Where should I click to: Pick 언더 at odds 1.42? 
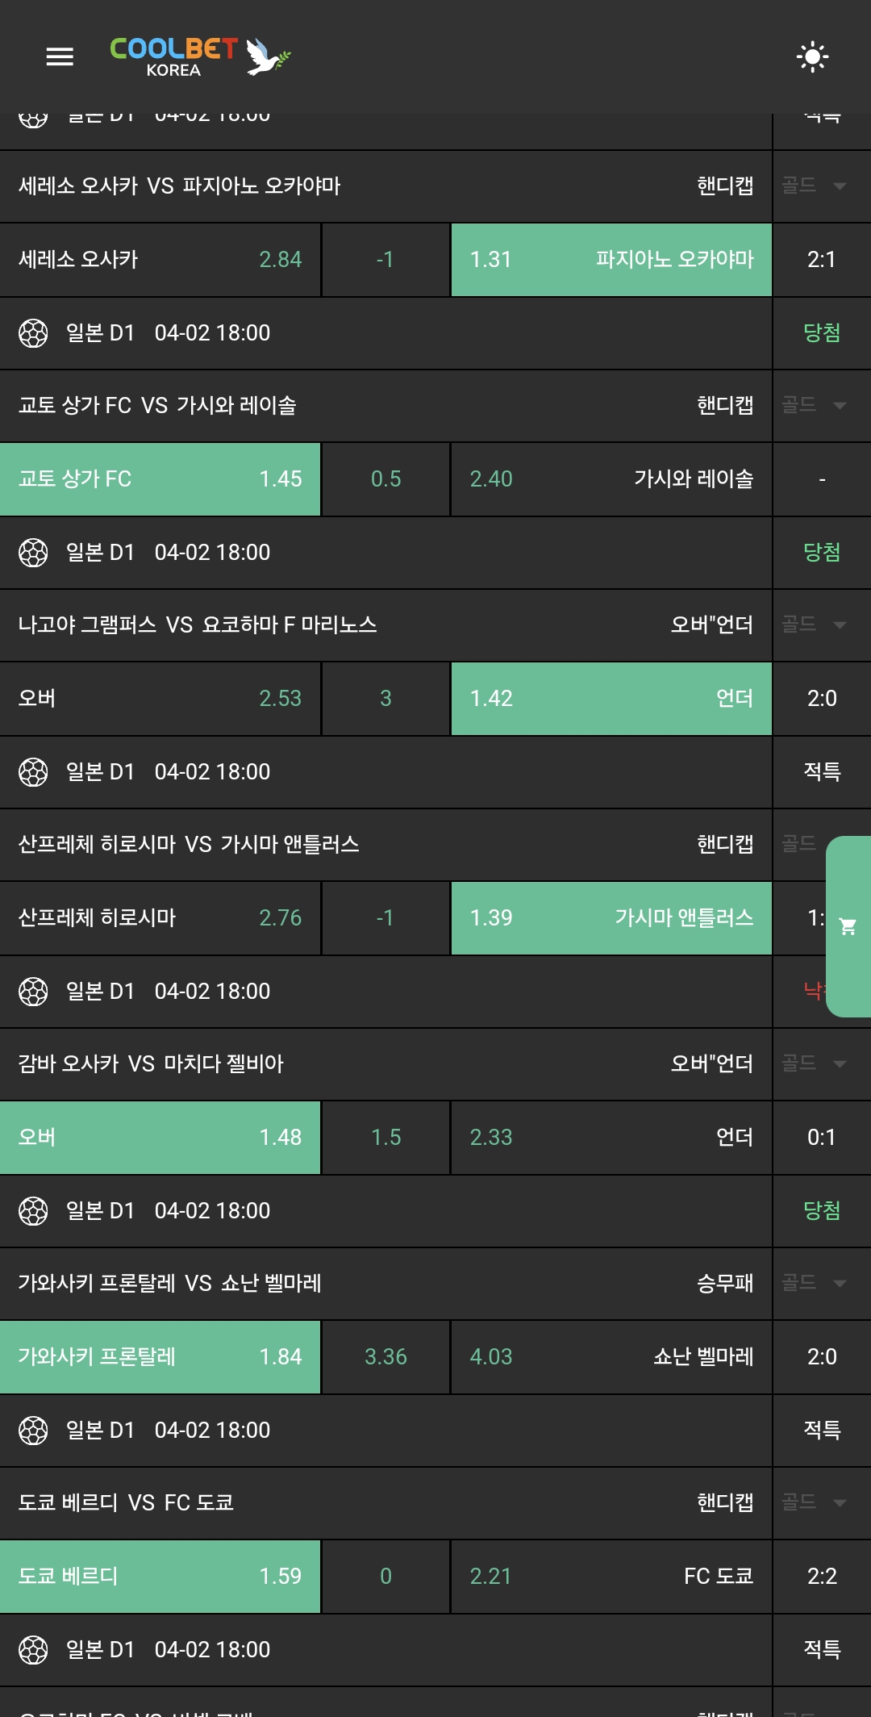pyautogui.click(x=611, y=699)
